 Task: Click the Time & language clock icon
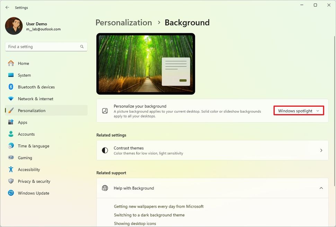(11, 146)
